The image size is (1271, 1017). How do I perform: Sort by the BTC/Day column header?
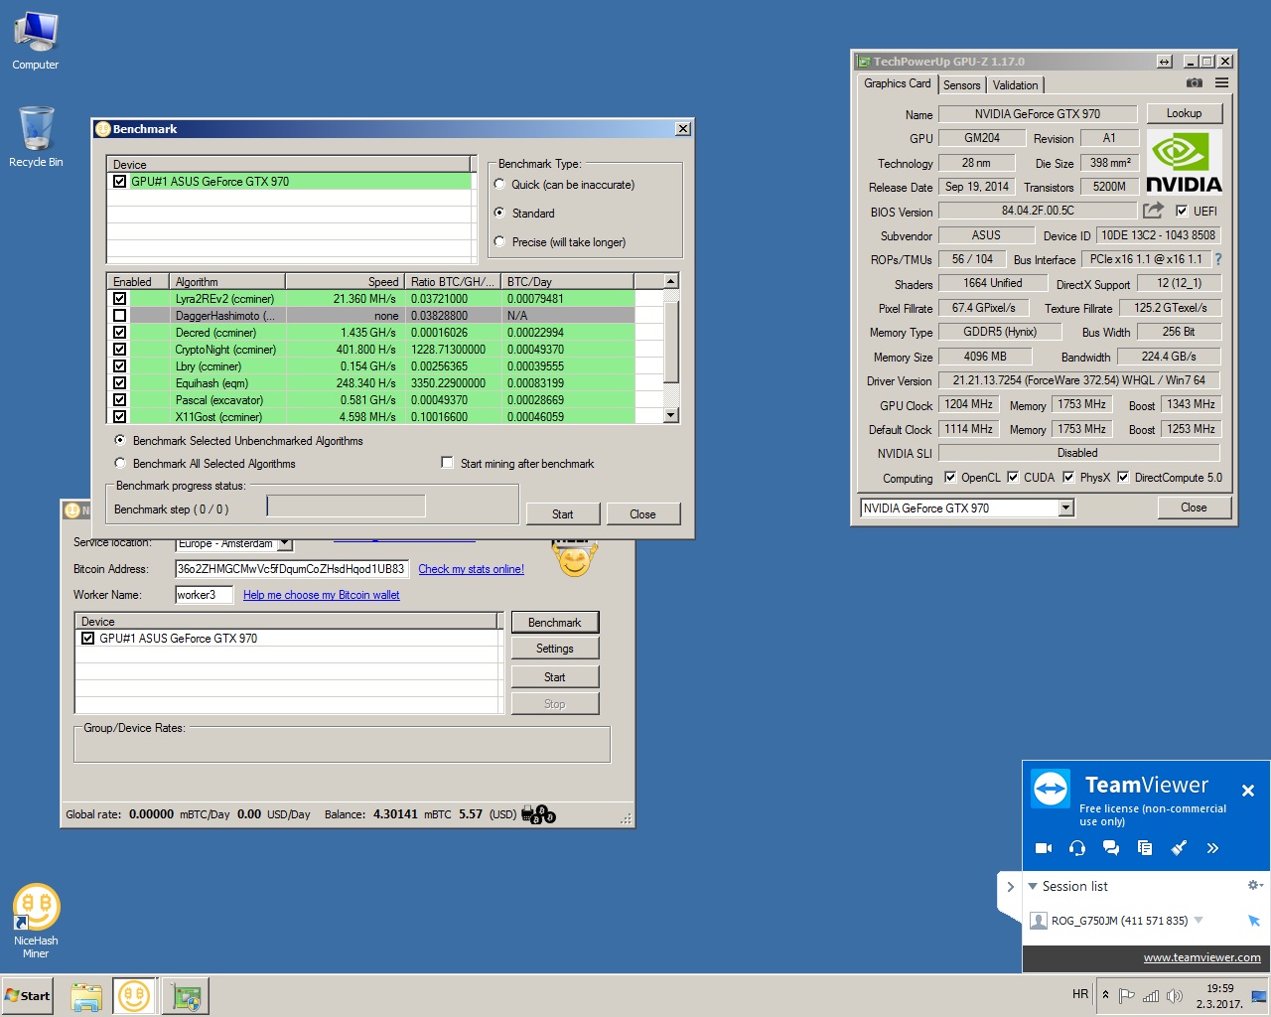567,282
